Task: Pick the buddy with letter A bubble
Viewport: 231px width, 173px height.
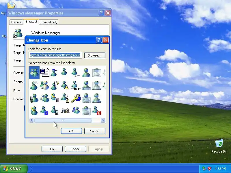Action: point(55,85)
